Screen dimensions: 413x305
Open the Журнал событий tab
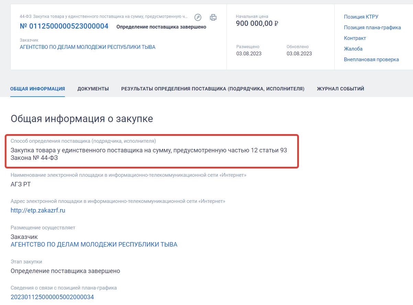click(x=341, y=88)
